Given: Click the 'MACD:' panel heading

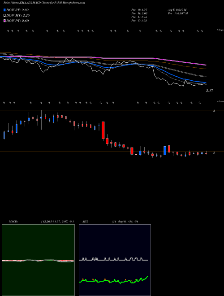Looking at the screenshot, I should (x=13, y=222).
